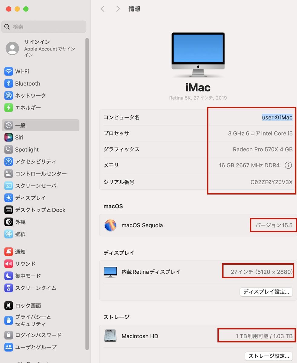This screenshot has width=297, height=363.
Task: Open the Bluetooth icon in sidebar
Action: coord(8,83)
